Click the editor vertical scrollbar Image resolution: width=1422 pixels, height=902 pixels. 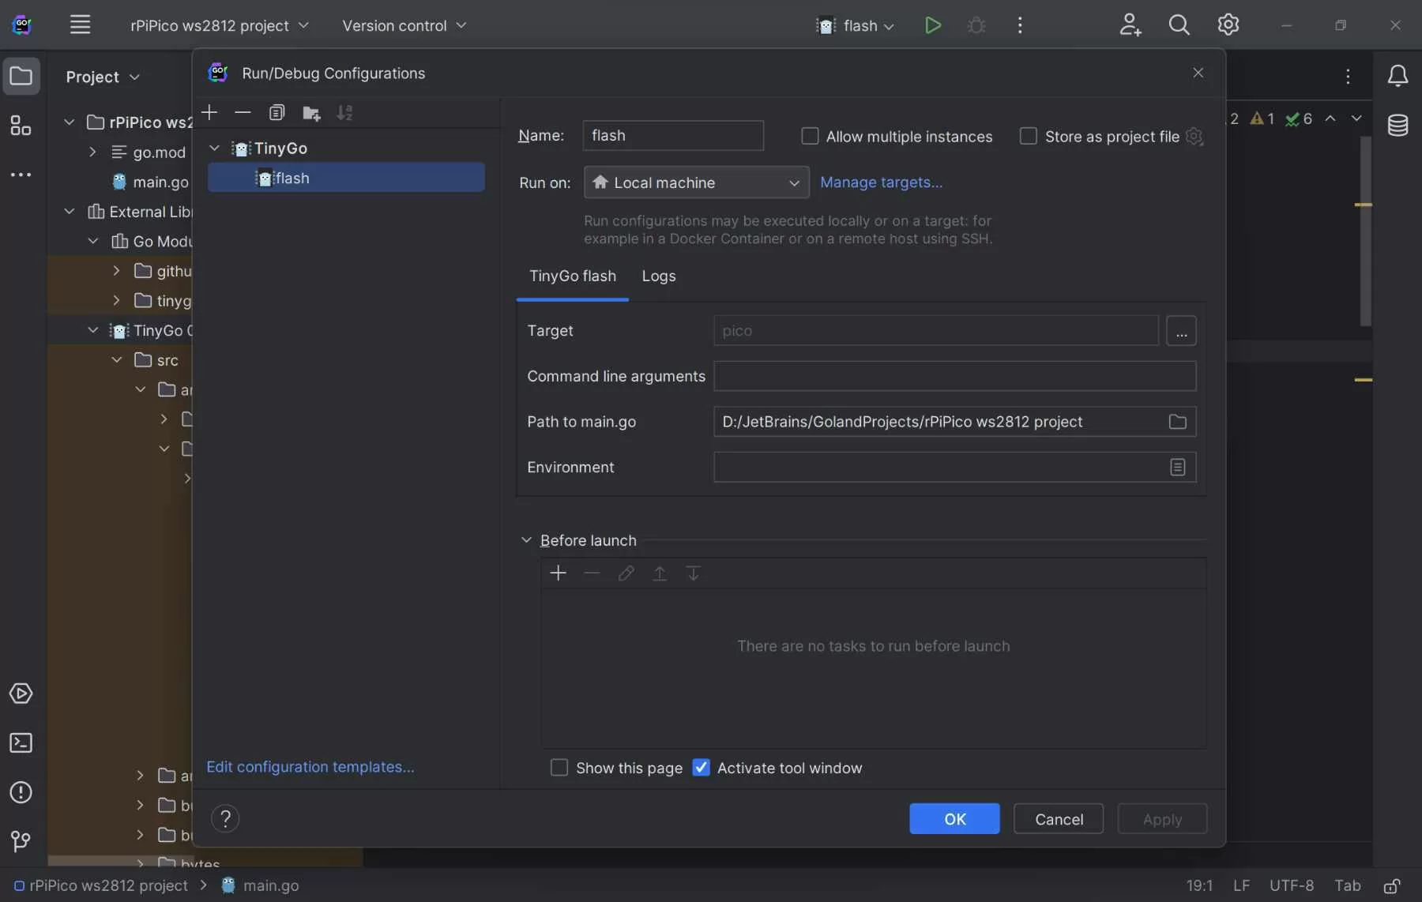click(x=1365, y=231)
